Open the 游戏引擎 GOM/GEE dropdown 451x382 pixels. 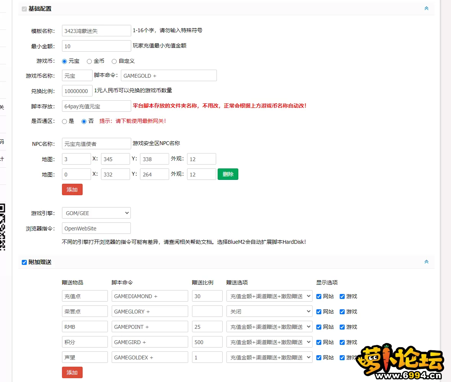point(96,213)
